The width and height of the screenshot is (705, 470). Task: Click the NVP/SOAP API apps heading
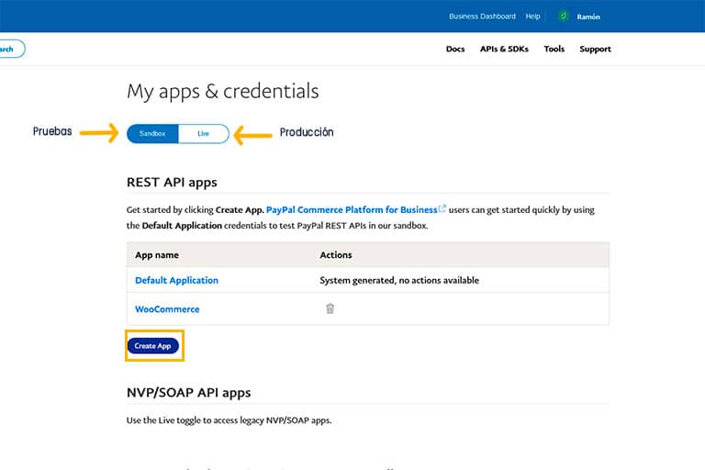189,392
